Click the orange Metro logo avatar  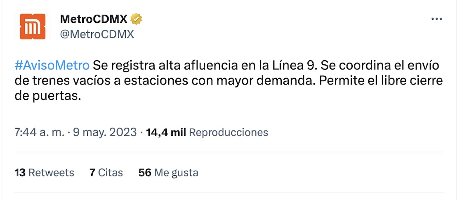(32, 26)
